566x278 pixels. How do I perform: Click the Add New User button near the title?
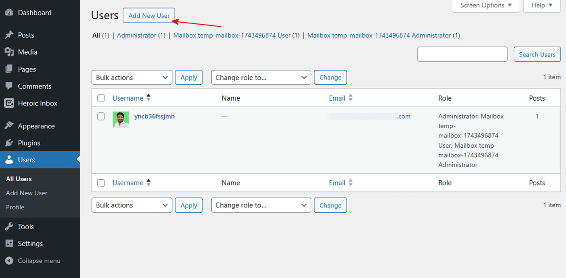149,16
